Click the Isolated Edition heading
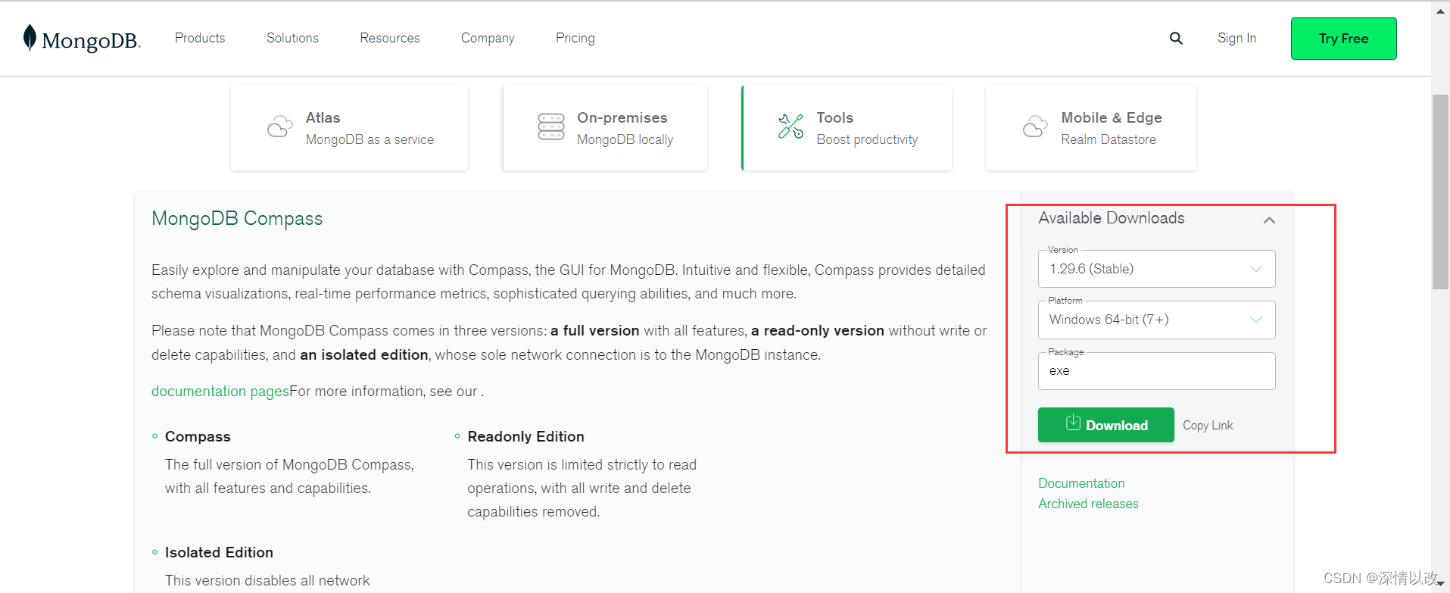The image size is (1450, 593). [x=219, y=552]
